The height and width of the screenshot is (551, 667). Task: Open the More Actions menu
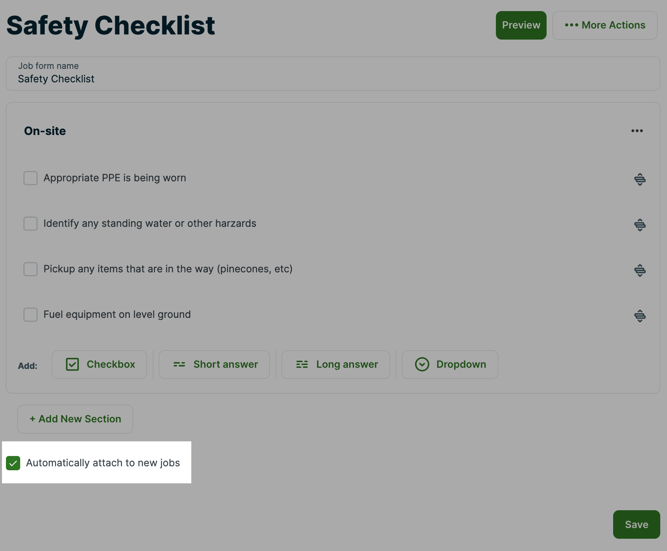[x=605, y=25]
